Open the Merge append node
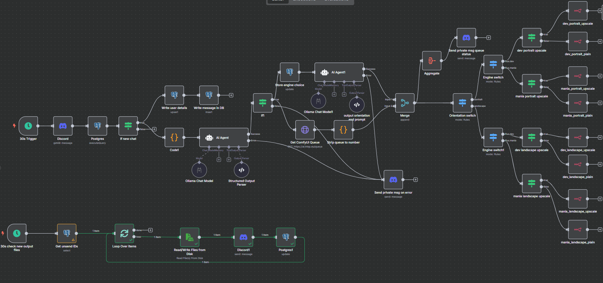This screenshot has height=283, width=603. (405, 103)
